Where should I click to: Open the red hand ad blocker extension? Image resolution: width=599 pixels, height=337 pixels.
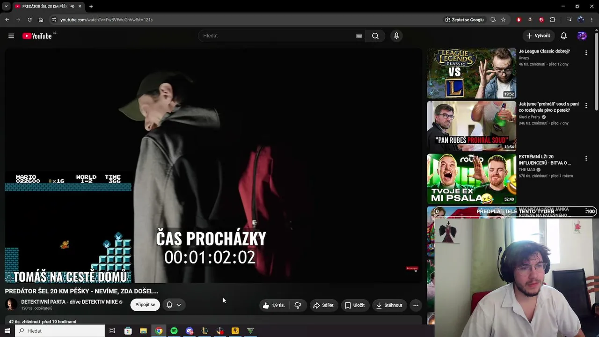click(519, 20)
